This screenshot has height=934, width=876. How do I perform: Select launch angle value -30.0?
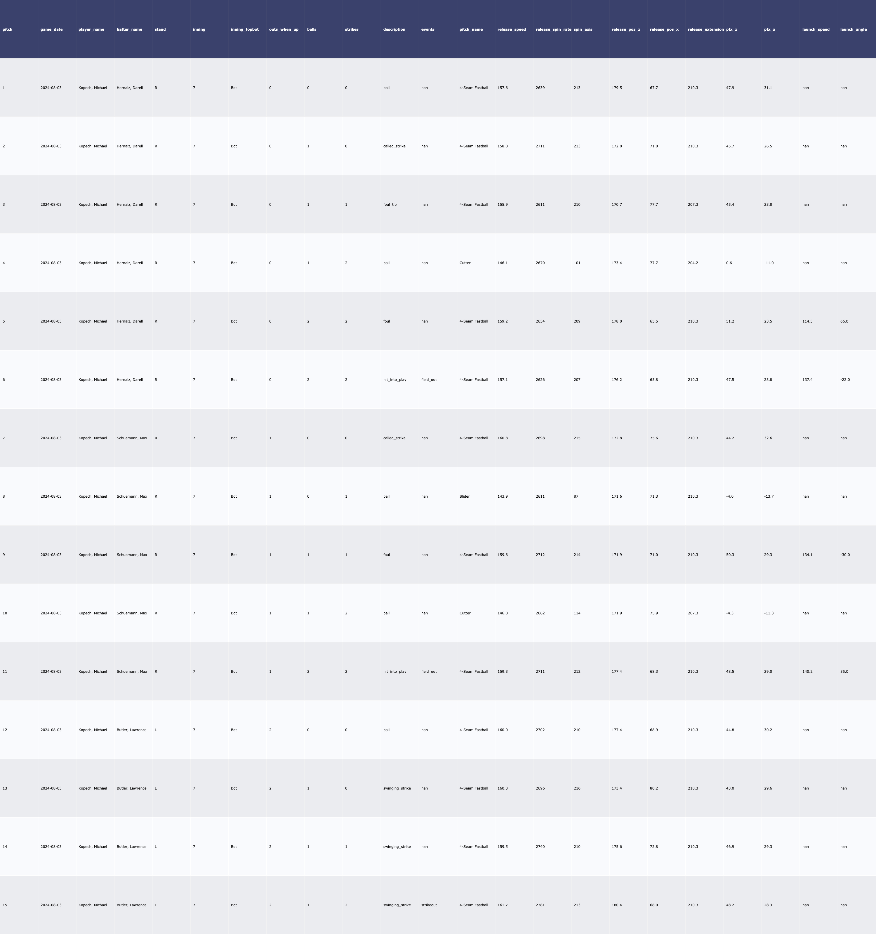tap(844, 555)
